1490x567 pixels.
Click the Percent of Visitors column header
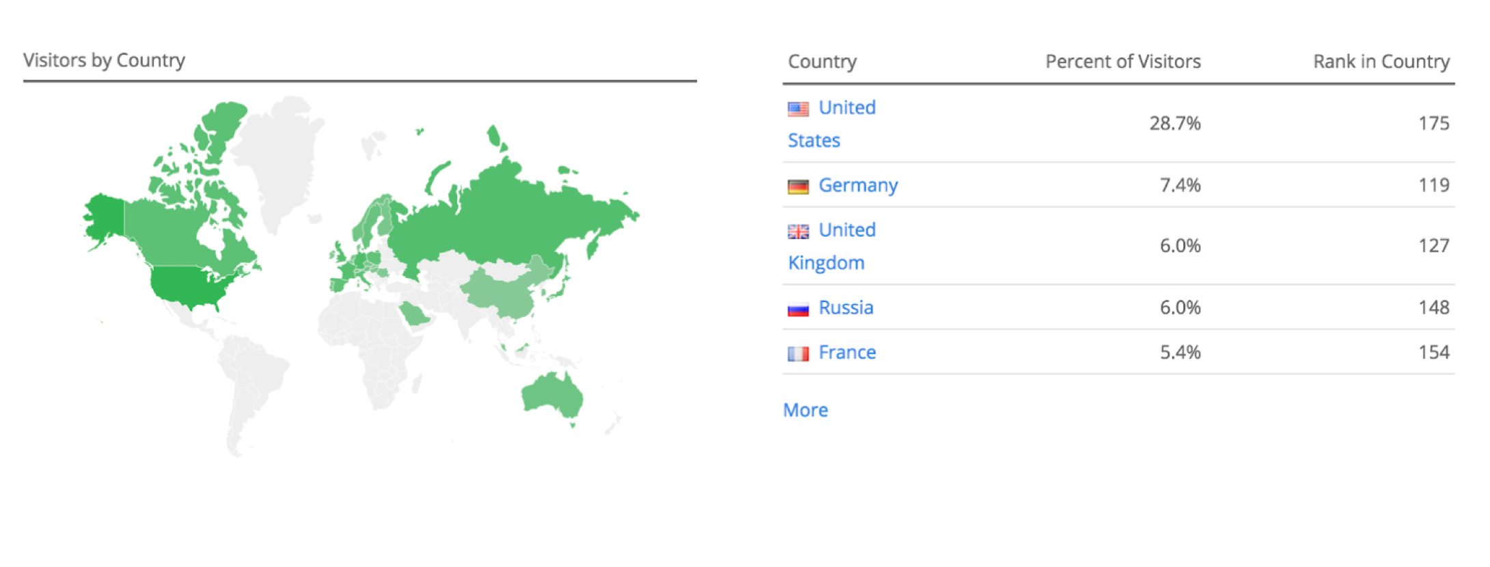coord(1122,61)
